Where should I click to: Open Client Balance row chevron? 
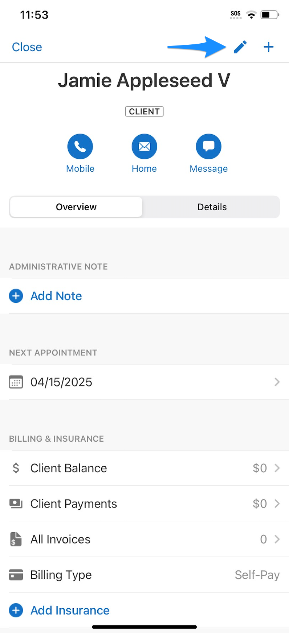[277, 468]
